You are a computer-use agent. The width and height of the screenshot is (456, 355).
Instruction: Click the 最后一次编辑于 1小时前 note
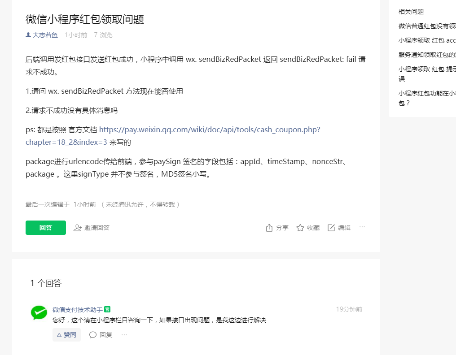coord(61,204)
